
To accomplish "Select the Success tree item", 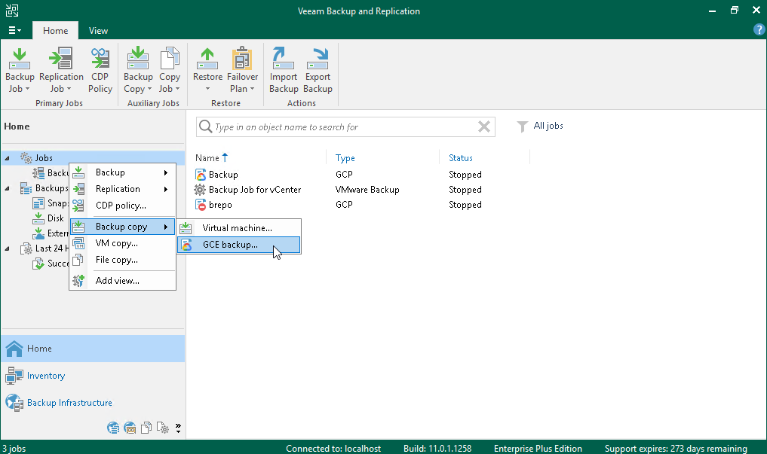I will (x=51, y=264).
